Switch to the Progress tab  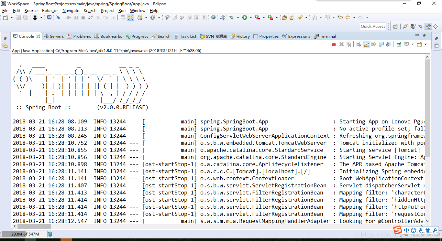[137, 36]
